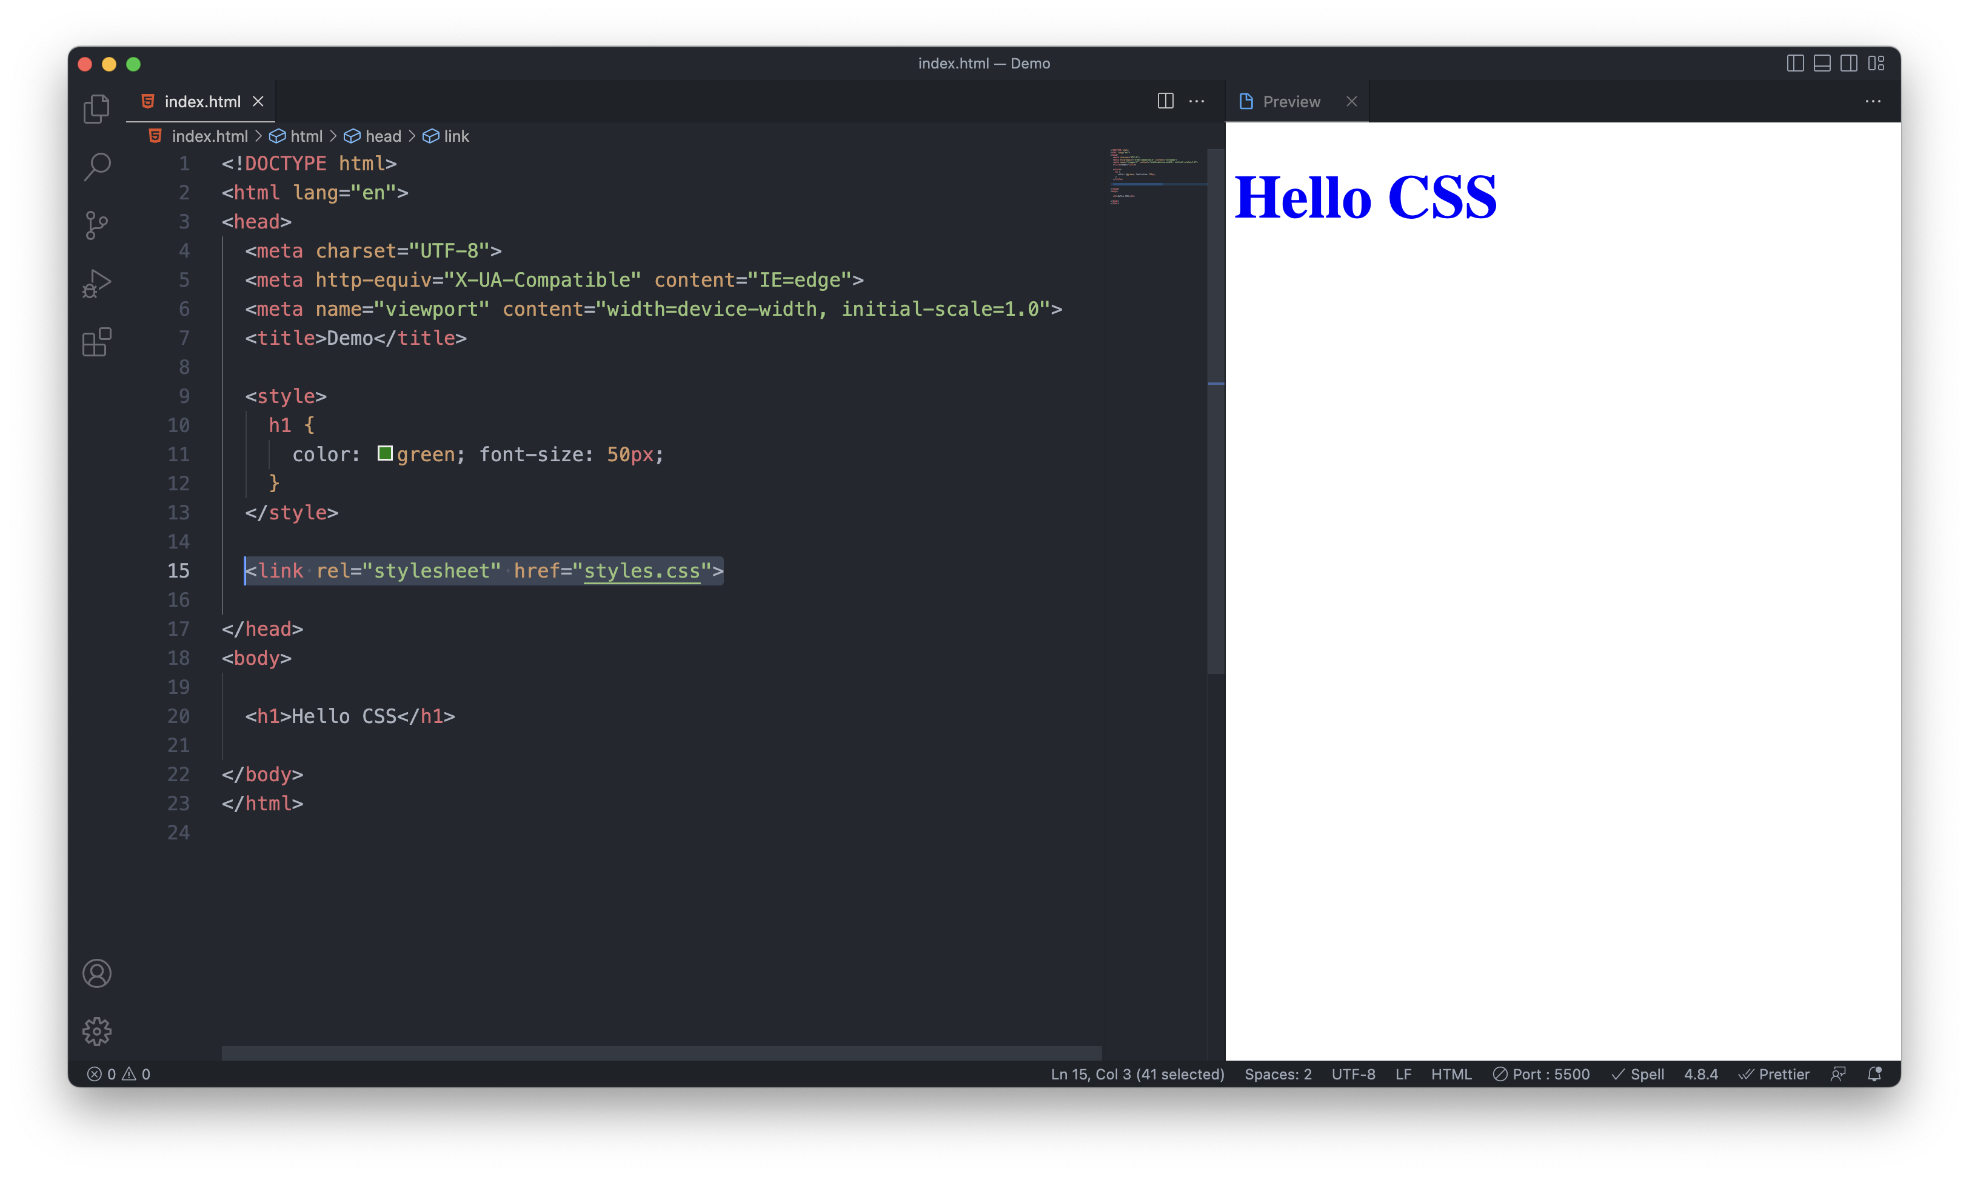
Task: Close the index.html tab
Action: pos(258,102)
